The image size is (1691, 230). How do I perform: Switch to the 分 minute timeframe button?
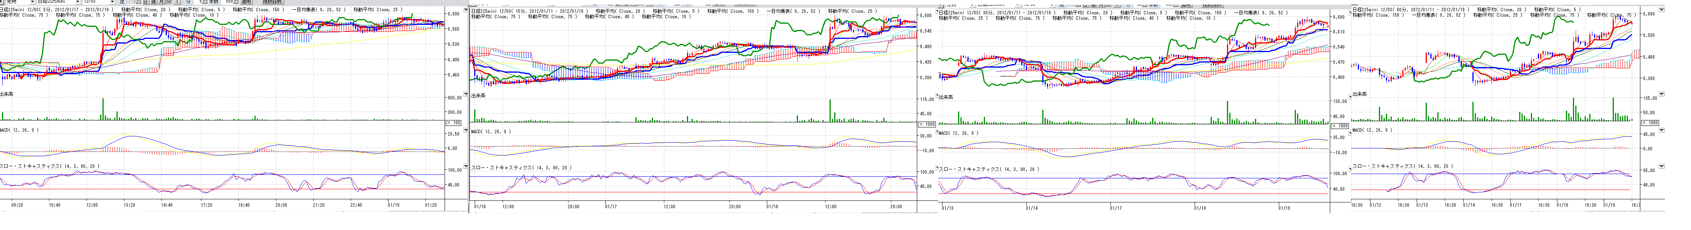tap(169, 2)
